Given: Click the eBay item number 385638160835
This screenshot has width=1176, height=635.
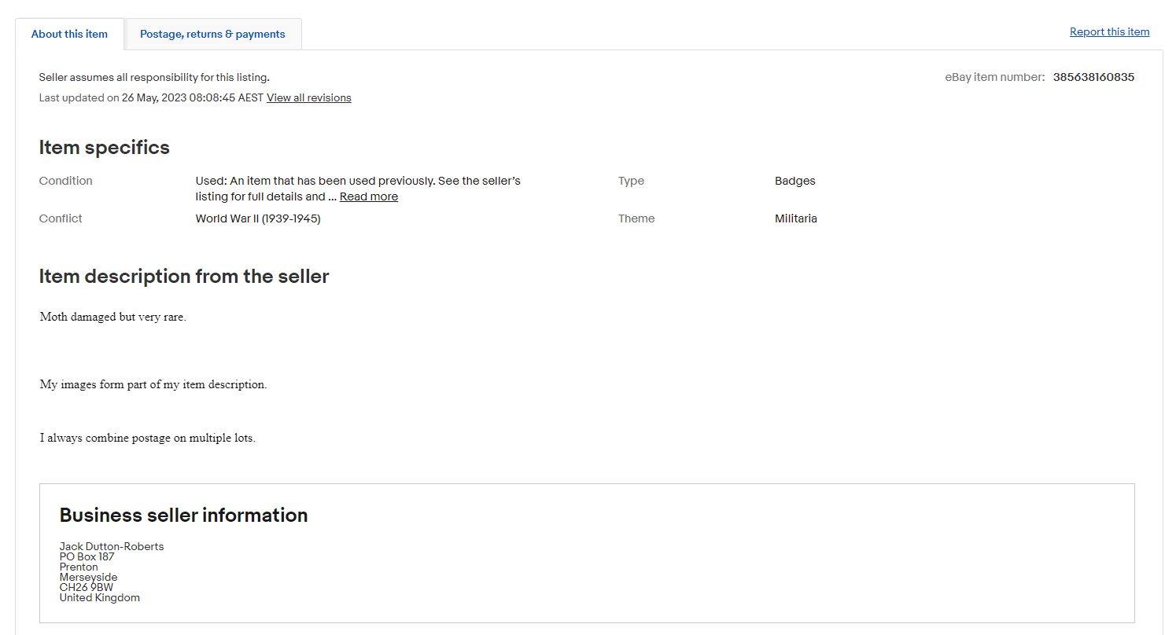Looking at the screenshot, I should (x=1093, y=77).
